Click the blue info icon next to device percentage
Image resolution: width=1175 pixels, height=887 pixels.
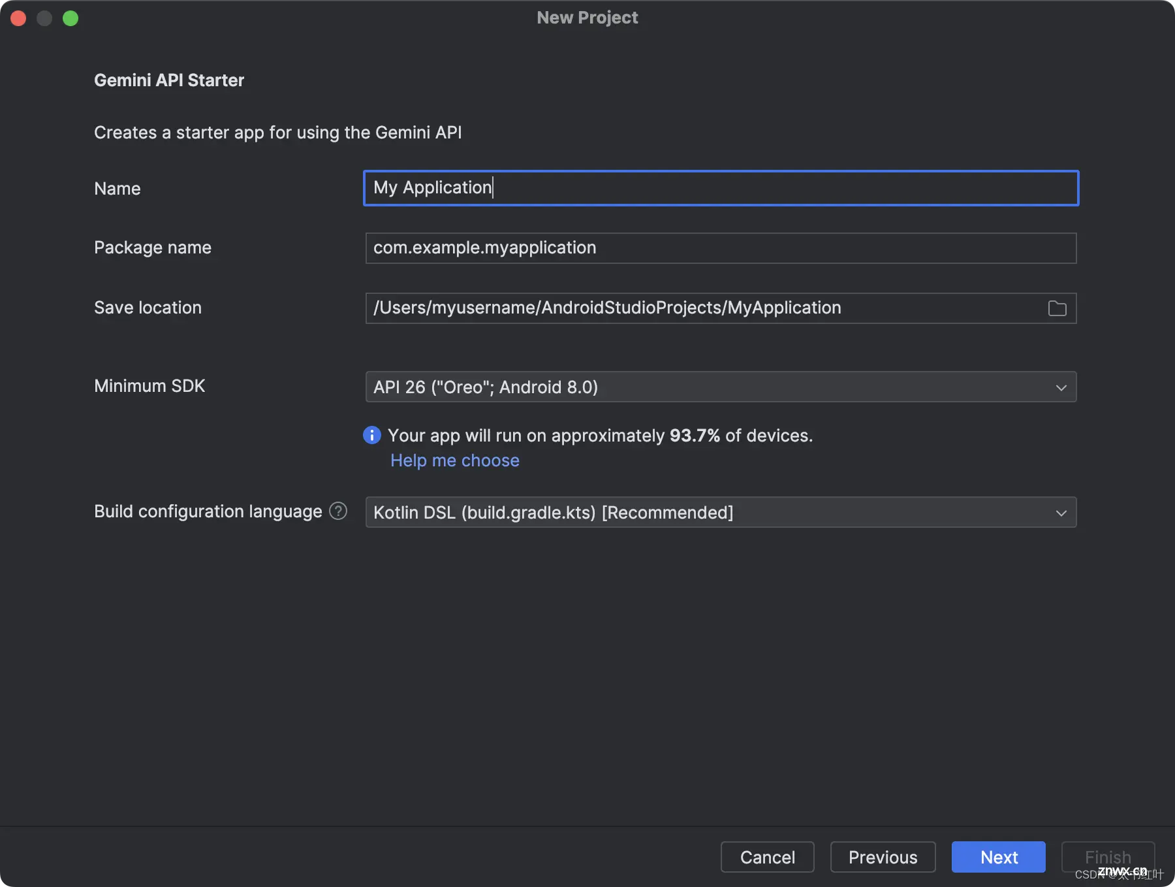click(372, 435)
